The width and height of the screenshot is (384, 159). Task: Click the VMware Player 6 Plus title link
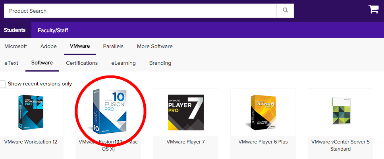(x=263, y=142)
